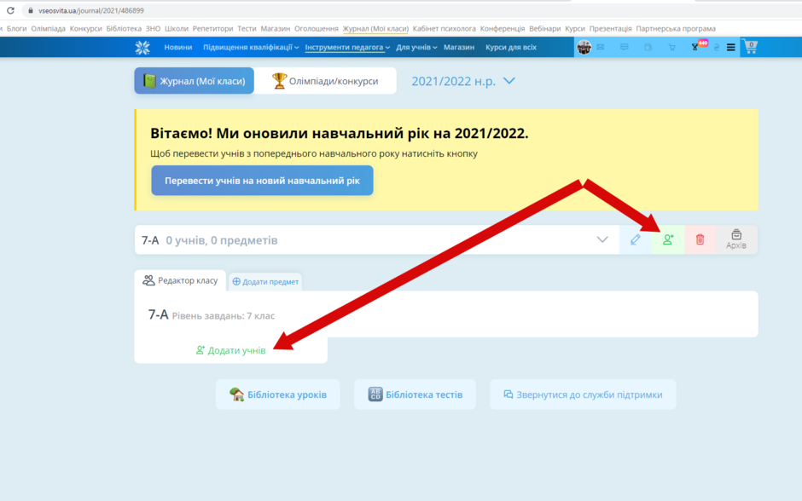
Task: Open Школи in top link bar
Action: click(x=177, y=29)
